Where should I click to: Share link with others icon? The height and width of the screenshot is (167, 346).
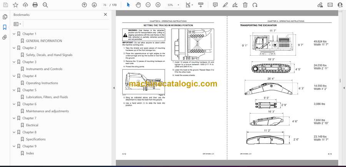(x=320, y=5)
